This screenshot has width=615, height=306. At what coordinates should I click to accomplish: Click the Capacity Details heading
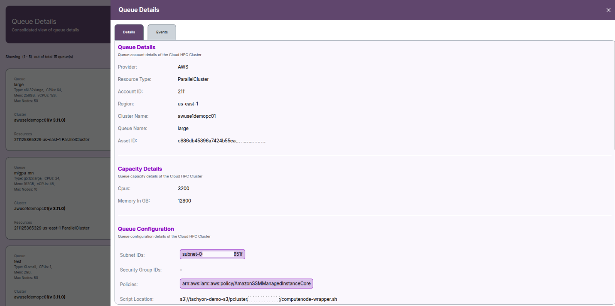(140, 169)
